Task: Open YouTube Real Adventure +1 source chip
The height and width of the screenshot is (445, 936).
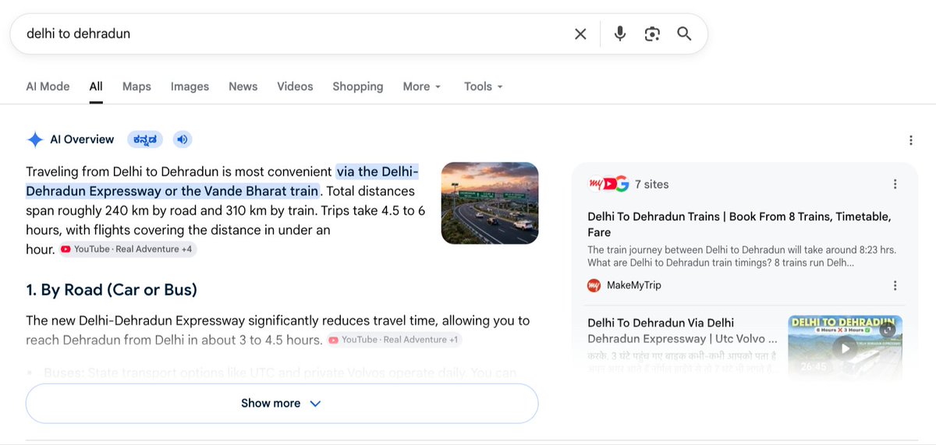Action: tap(394, 340)
